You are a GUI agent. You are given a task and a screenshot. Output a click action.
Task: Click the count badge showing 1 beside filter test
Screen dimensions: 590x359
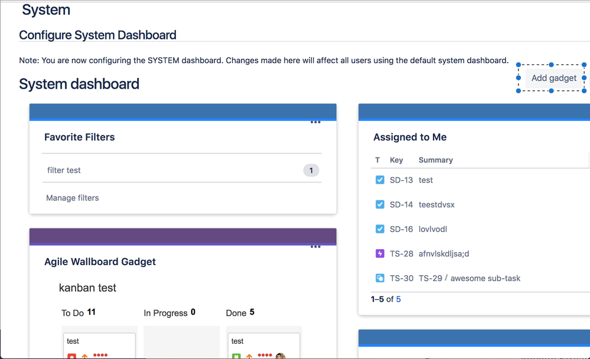point(311,170)
